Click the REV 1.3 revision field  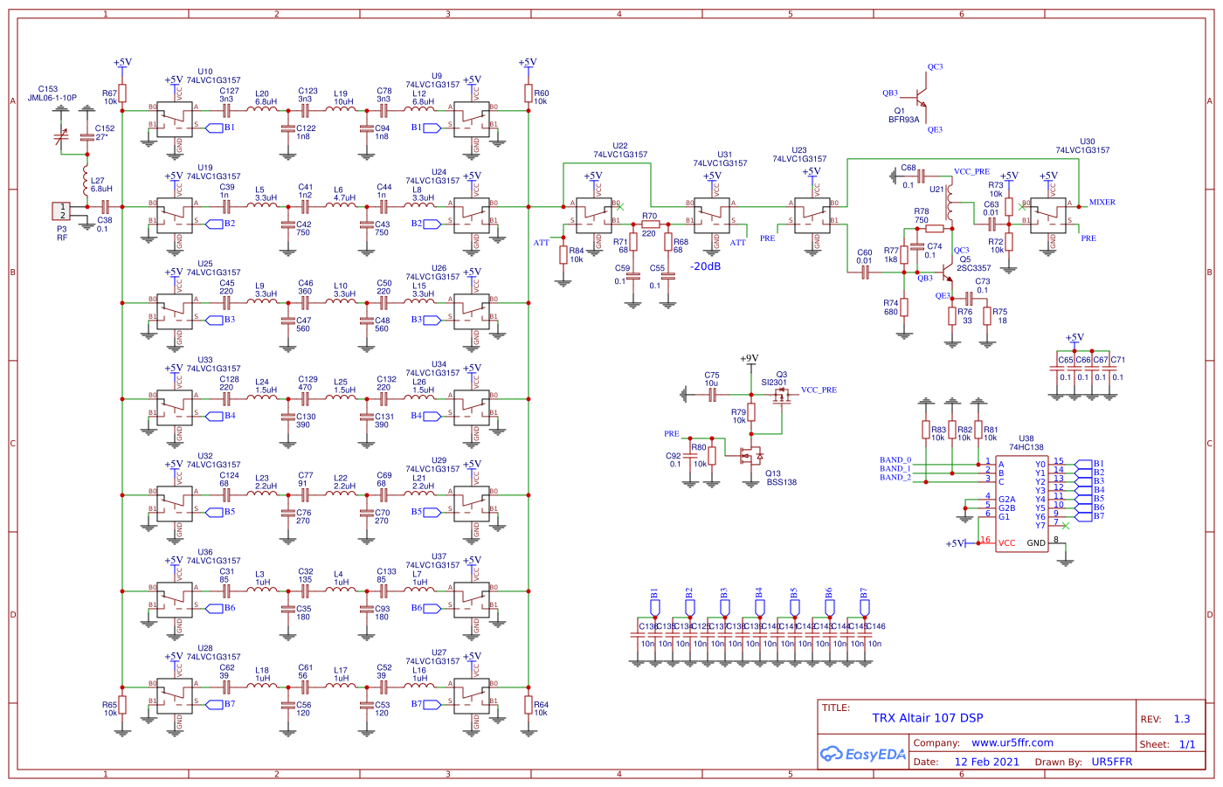click(x=1181, y=719)
